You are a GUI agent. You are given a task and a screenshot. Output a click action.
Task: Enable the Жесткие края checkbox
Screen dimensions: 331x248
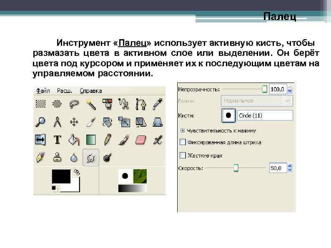tap(183, 155)
